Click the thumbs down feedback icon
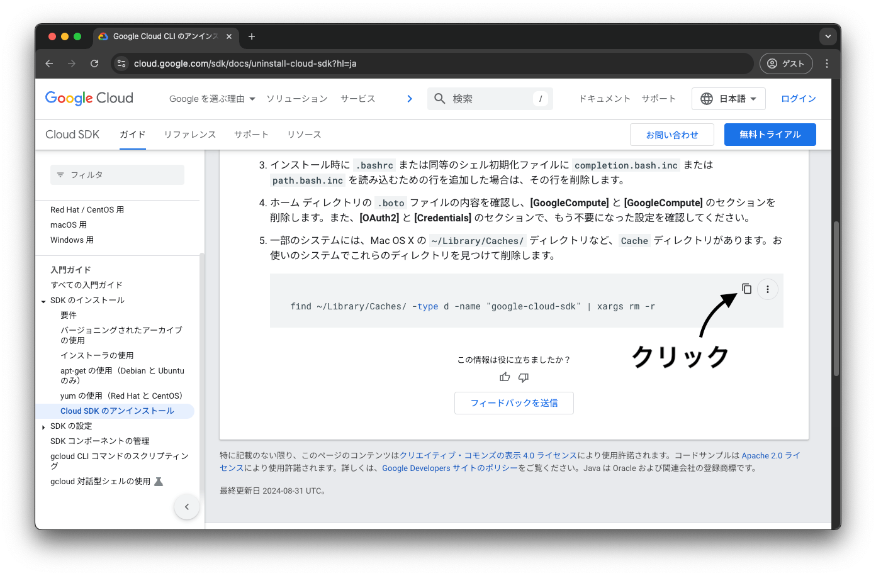 [x=524, y=377]
